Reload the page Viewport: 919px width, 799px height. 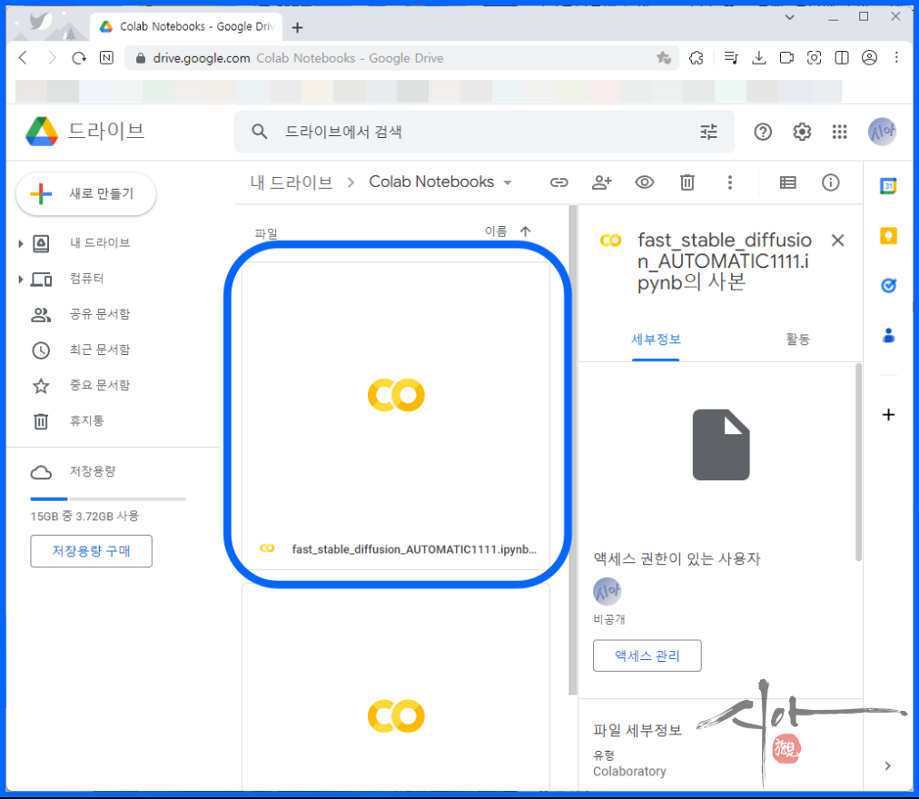tap(78, 58)
